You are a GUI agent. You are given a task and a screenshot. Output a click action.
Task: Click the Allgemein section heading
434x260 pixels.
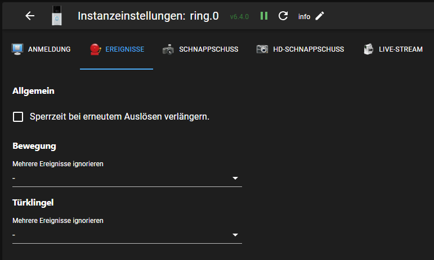33,91
